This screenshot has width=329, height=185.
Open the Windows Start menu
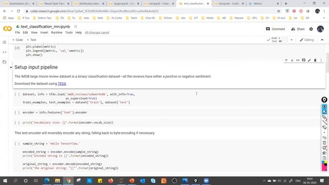[x=5, y=180]
